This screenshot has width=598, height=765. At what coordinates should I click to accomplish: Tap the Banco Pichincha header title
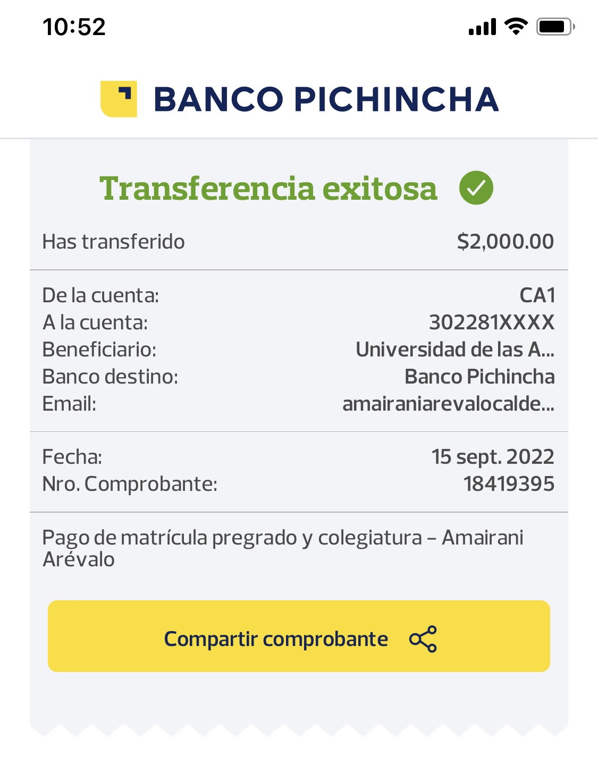(x=326, y=99)
